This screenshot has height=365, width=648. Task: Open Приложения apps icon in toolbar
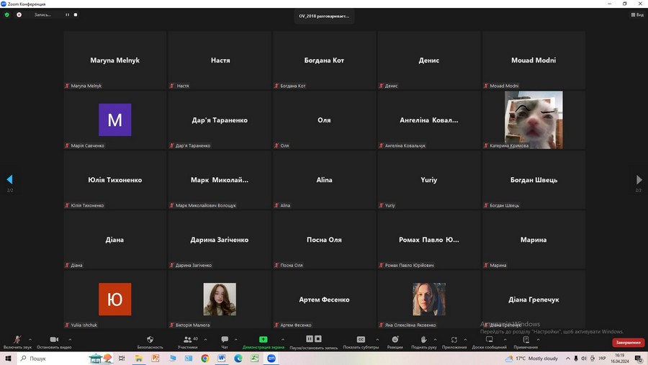(454, 340)
